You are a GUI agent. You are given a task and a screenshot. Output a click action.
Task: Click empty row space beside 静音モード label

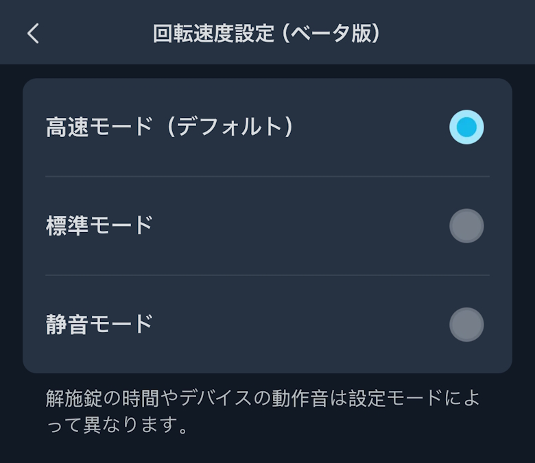(295, 325)
